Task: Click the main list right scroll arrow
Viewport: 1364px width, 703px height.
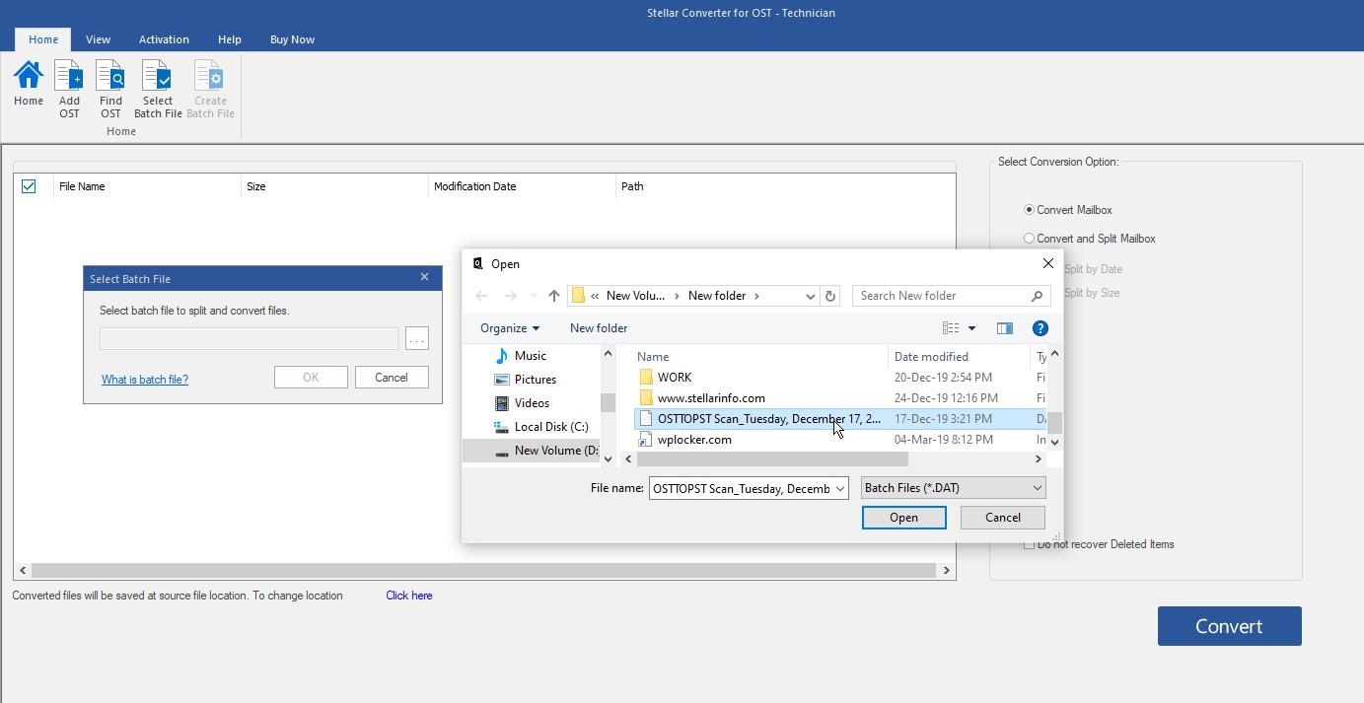Action: [947, 570]
